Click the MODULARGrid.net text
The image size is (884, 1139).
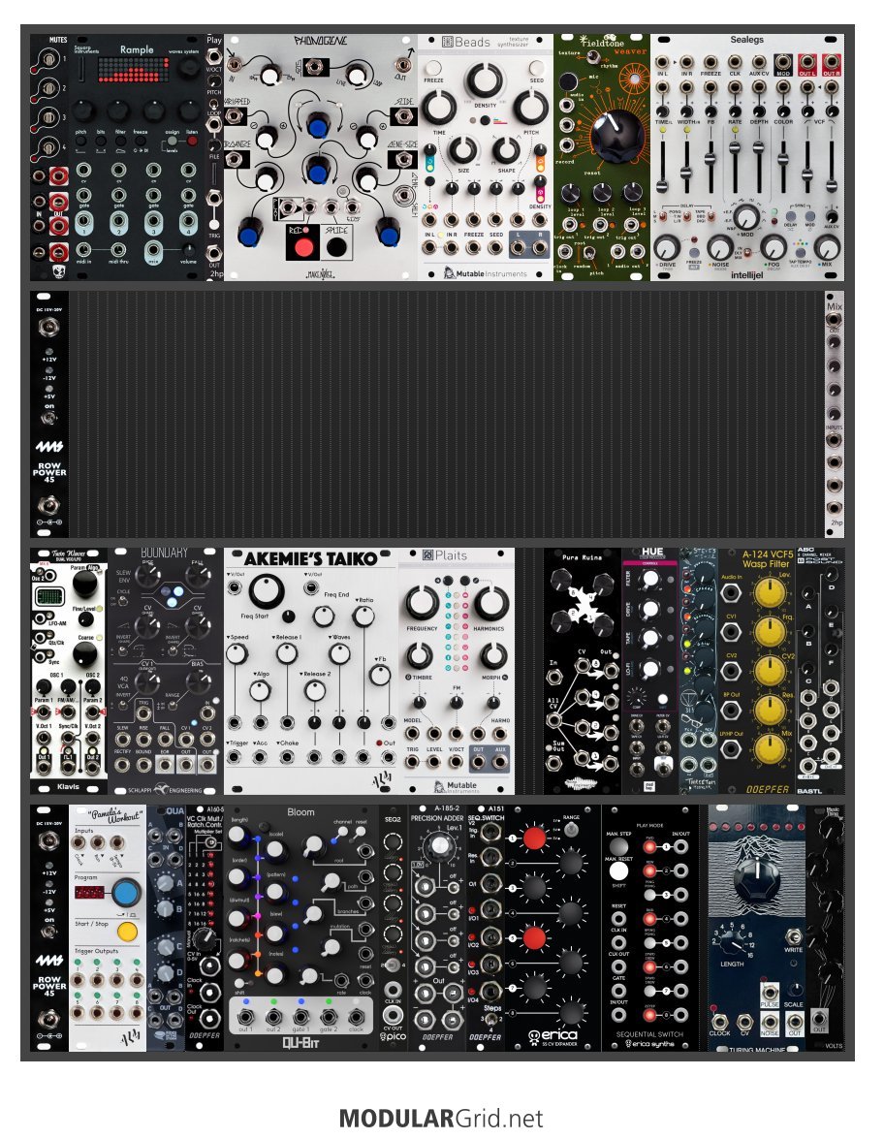click(x=441, y=1118)
